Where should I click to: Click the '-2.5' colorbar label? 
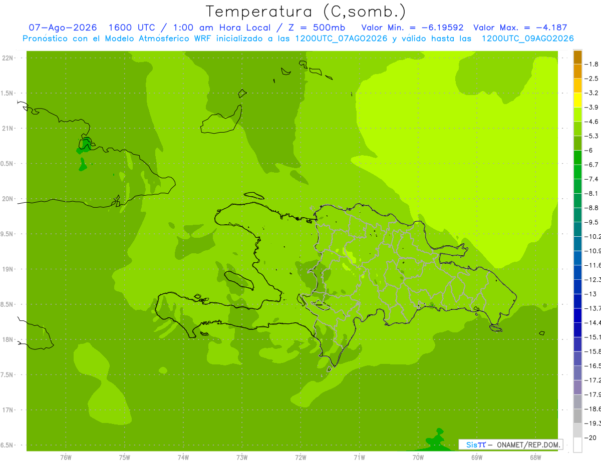click(591, 79)
